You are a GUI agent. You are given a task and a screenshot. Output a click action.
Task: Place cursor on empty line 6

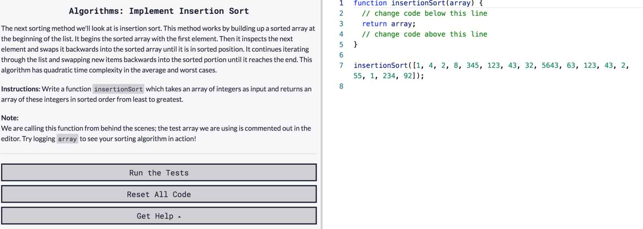[402, 55]
